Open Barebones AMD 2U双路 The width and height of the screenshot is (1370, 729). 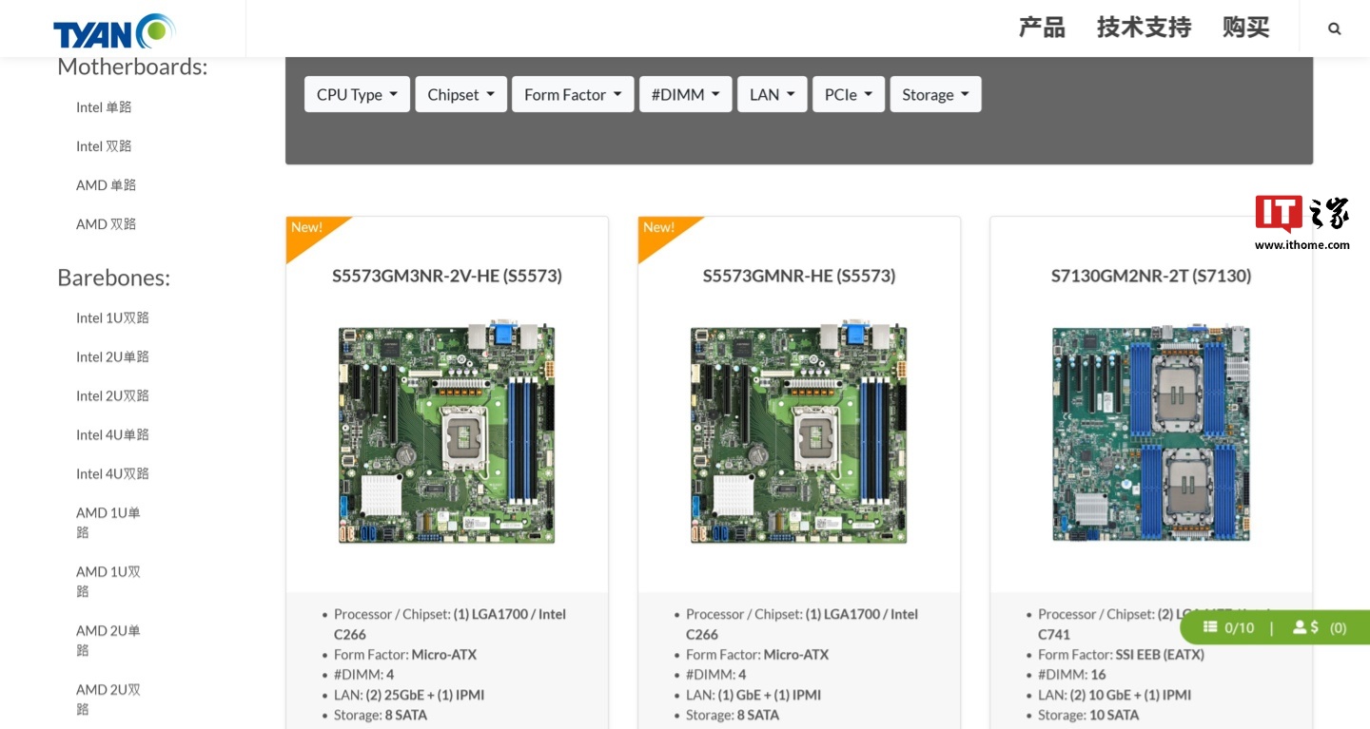click(108, 700)
